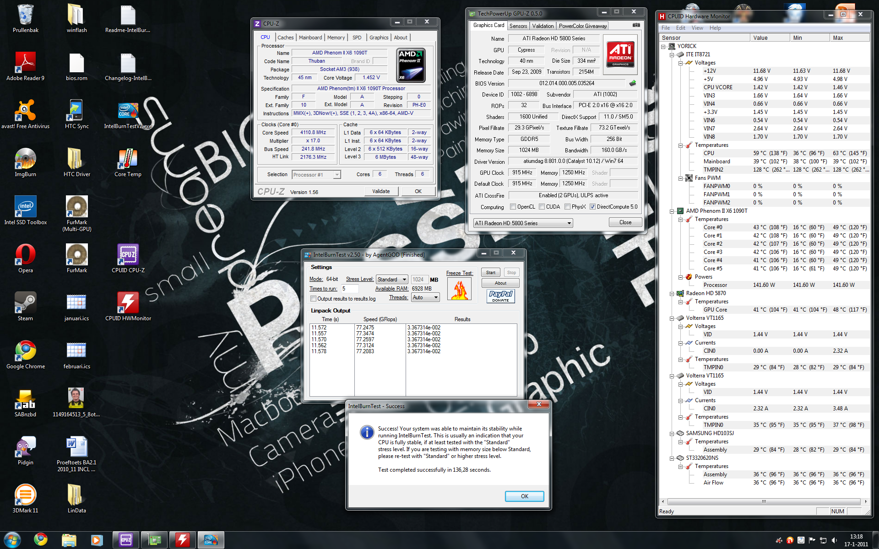The height and width of the screenshot is (549, 879).
Task: Click Close button in GPU-Z
Action: [x=625, y=222]
